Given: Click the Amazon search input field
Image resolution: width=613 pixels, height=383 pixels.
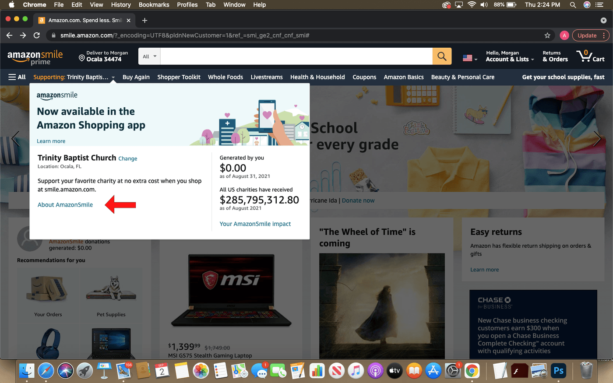Looking at the screenshot, I should coord(296,56).
